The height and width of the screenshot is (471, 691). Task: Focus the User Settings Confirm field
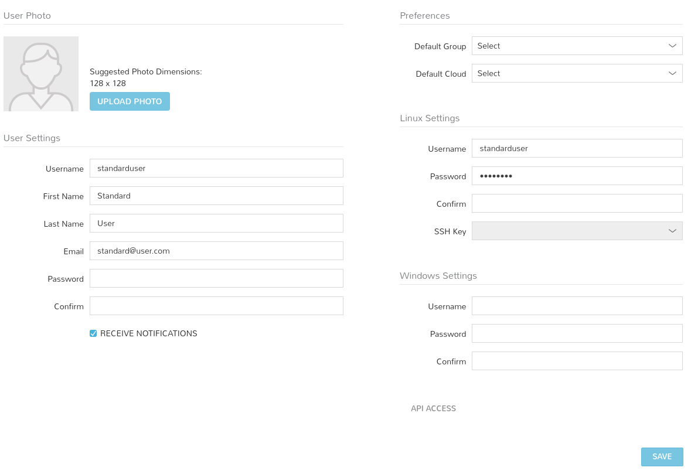[x=216, y=306]
